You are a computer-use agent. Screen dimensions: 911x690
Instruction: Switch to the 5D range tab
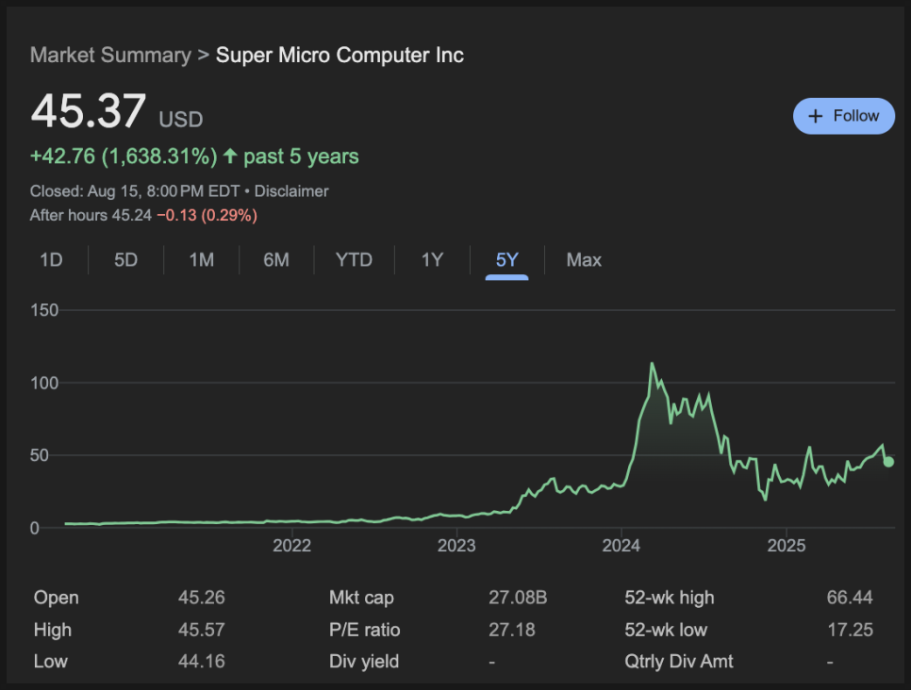tap(125, 259)
